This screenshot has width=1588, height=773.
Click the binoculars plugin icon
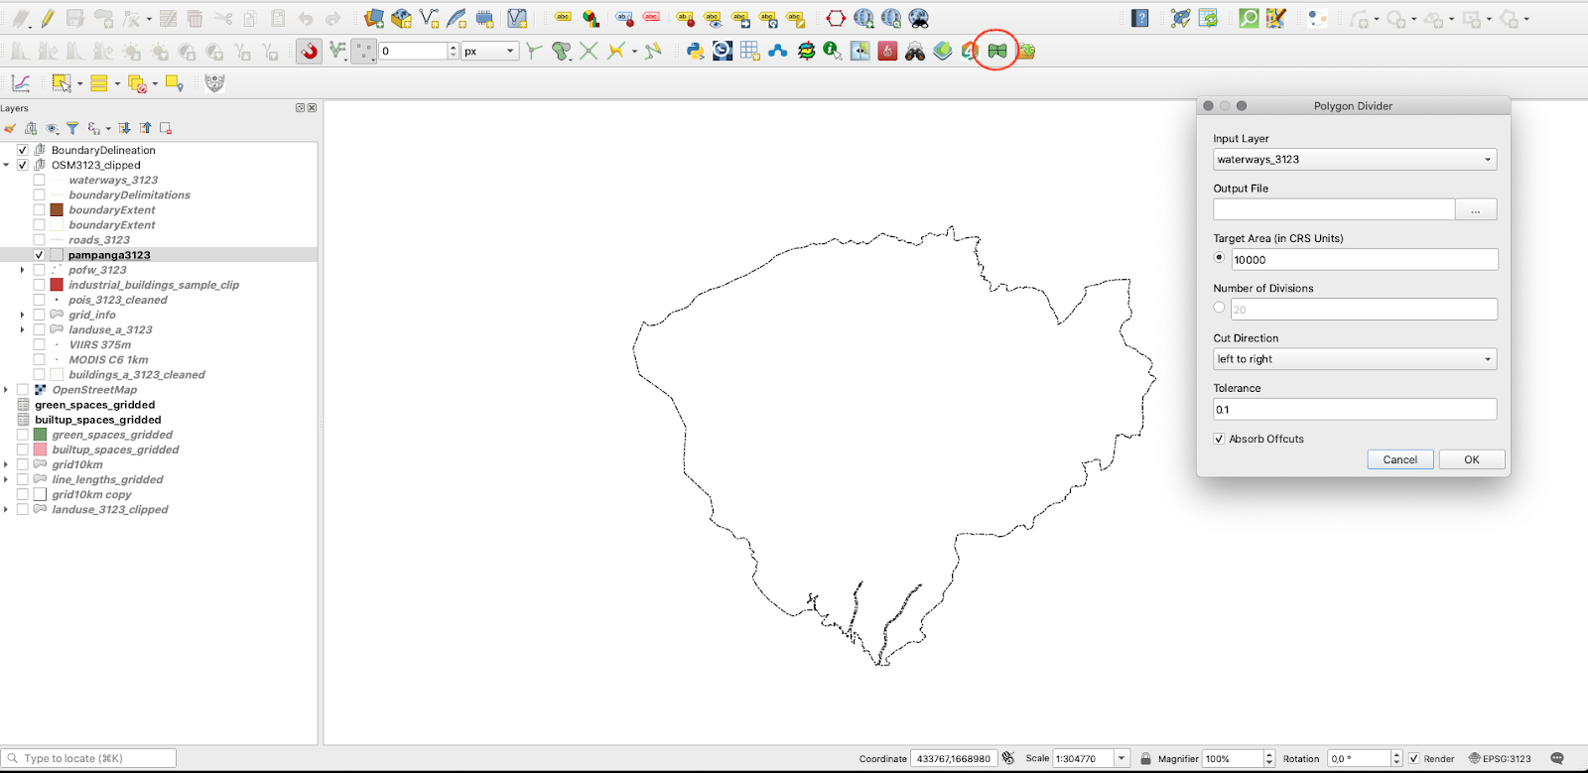[x=915, y=51]
